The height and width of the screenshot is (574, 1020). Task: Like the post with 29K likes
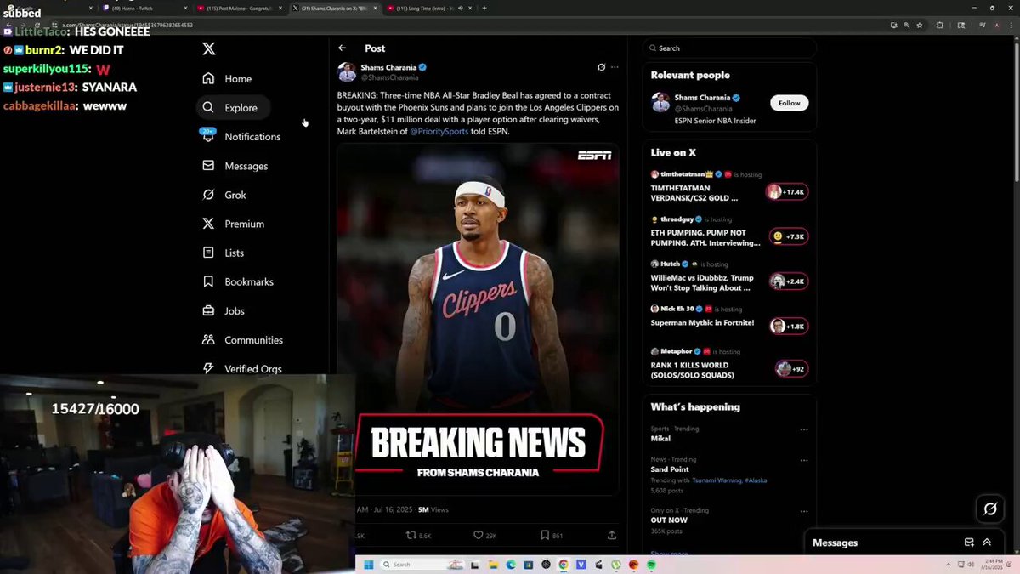(x=484, y=536)
